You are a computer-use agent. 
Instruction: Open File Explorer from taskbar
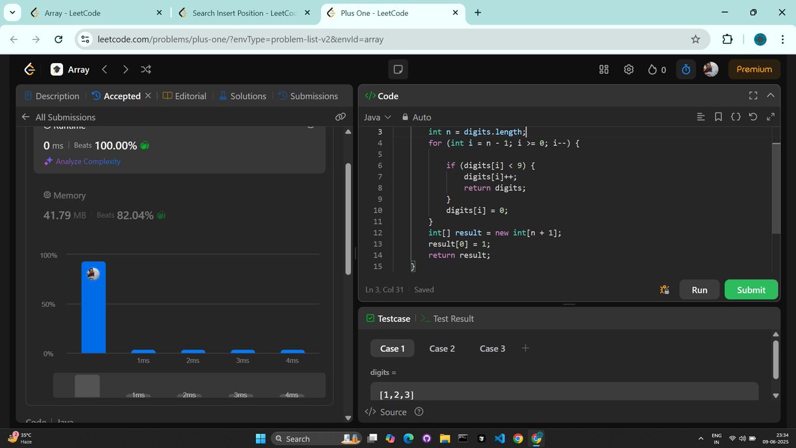point(444,439)
